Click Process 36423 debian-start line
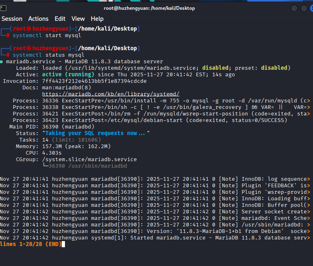 coord(150,120)
